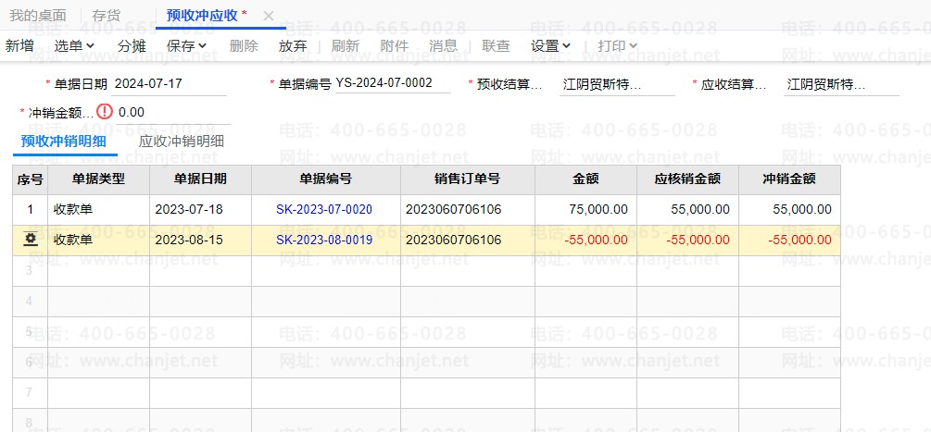Click 收款单 in the 2023-08-15 row

pos(73,240)
